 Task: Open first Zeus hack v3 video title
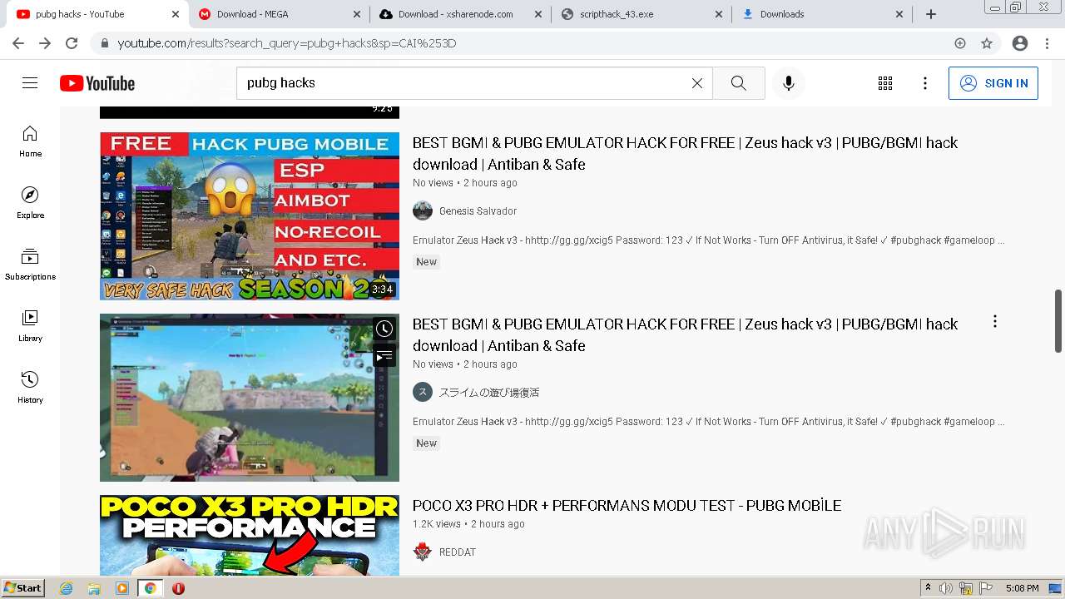pos(685,153)
